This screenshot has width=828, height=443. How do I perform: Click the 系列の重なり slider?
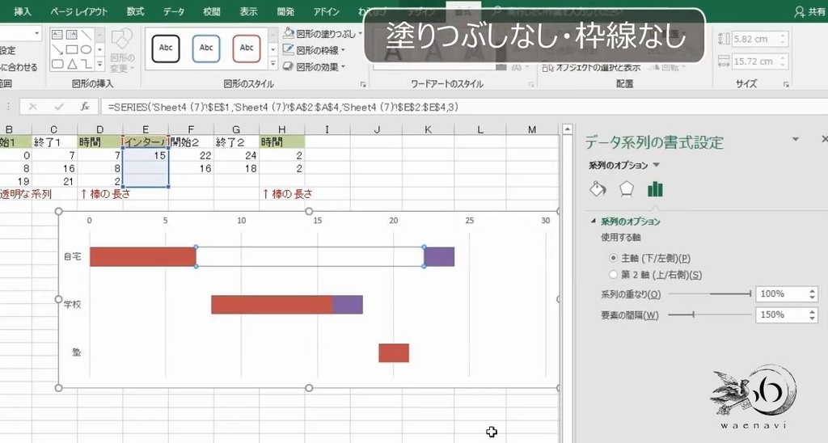[x=709, y=294]
